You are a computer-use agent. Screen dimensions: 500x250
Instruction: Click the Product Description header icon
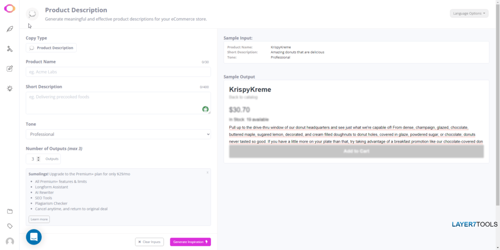(x=32, y=14)
